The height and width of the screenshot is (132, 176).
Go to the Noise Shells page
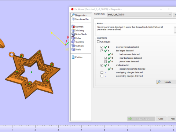(81, 34)
